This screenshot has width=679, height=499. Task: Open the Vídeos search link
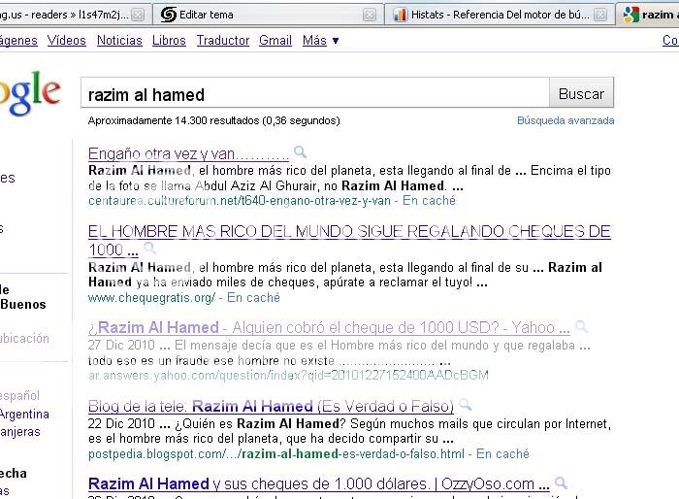[x=67, y=41]
